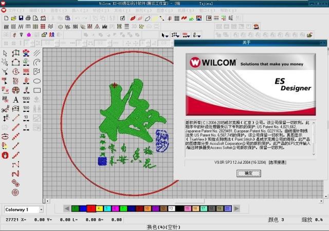Screen dimensions: 329x231
Task: Select the Rectangle shape tool
Action: click(37, 90)
